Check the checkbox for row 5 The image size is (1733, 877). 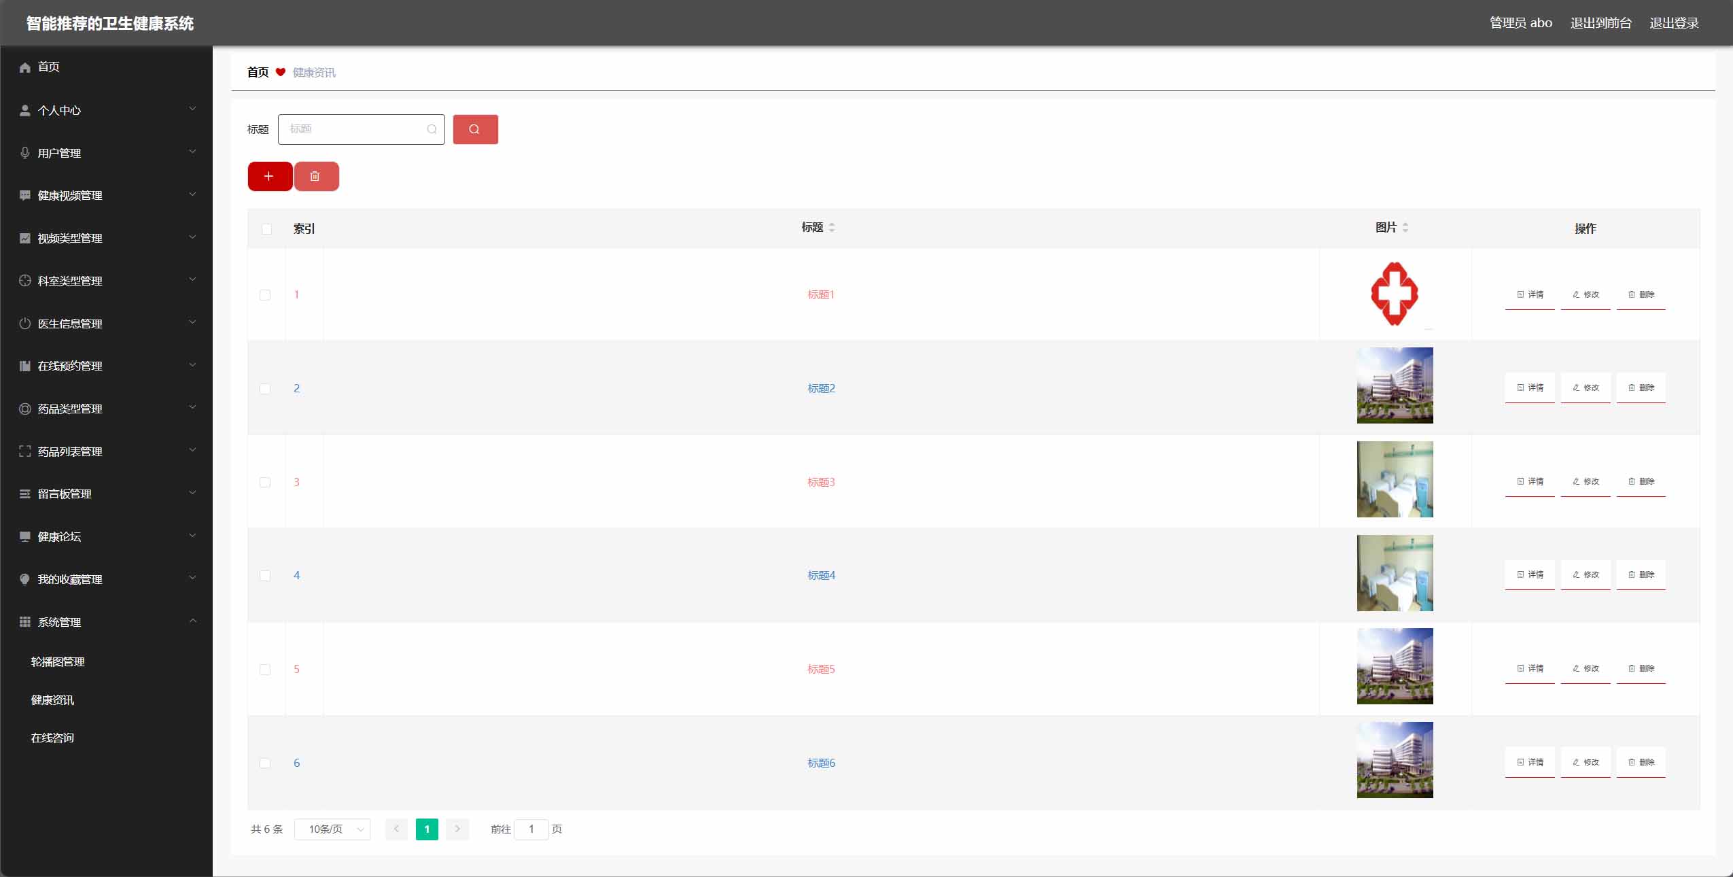[265, 670]
